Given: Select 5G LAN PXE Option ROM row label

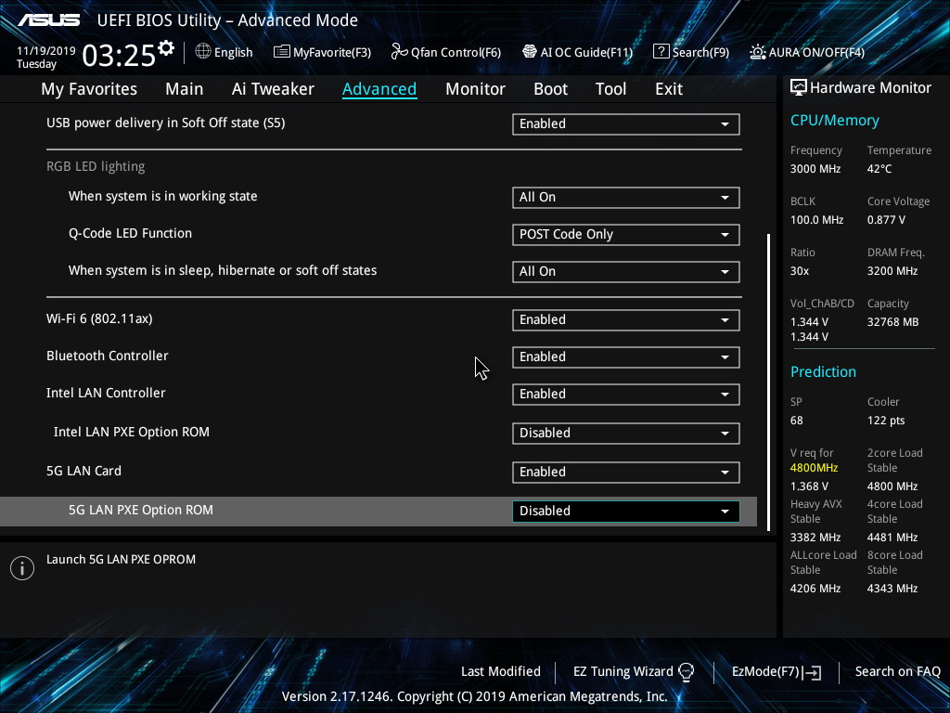Looking at the screenshot, I should (x=141, y=510).
